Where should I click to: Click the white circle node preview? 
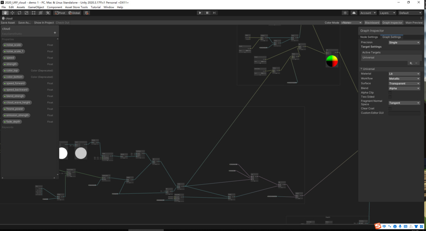tap(63, 153)
